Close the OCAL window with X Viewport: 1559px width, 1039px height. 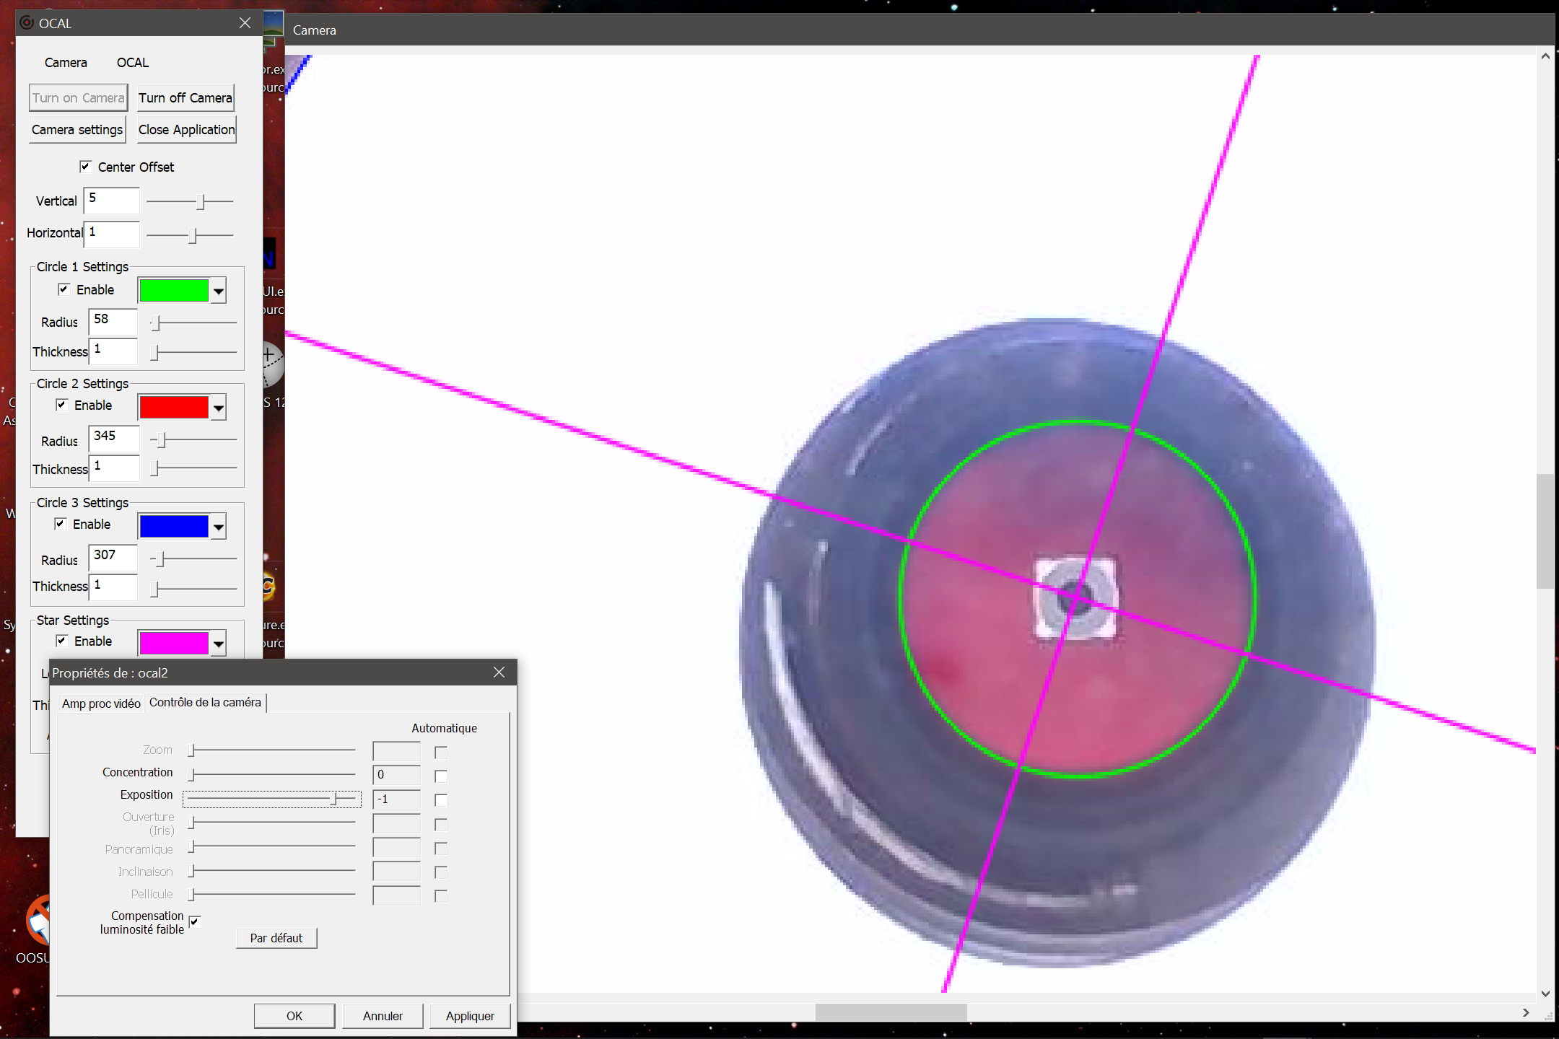click(x=245, y=23)
